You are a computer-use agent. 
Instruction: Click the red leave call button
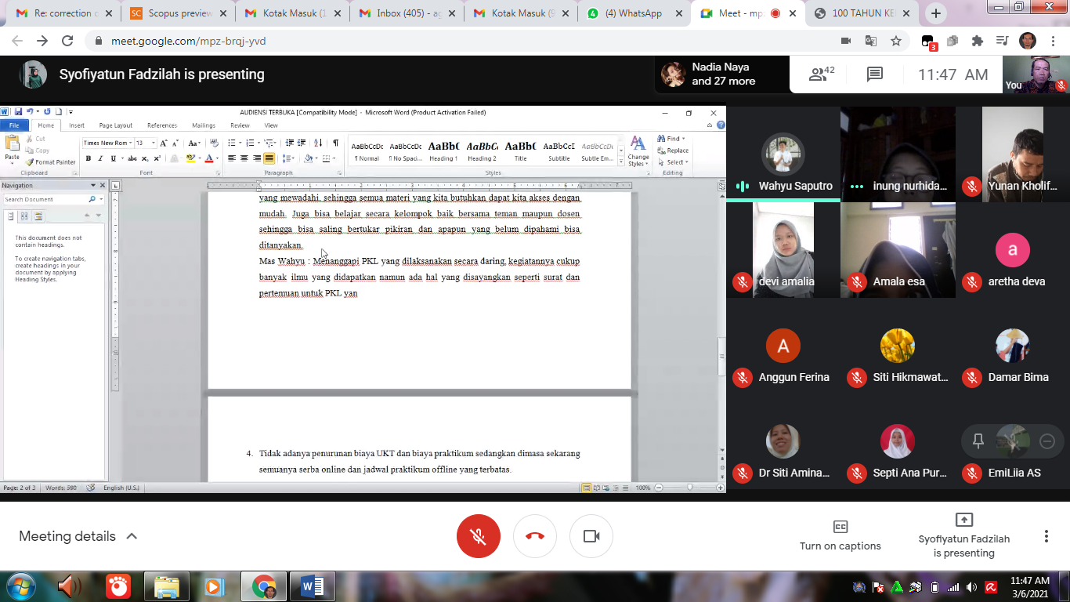pyautogui.click(x=535, y=536)
